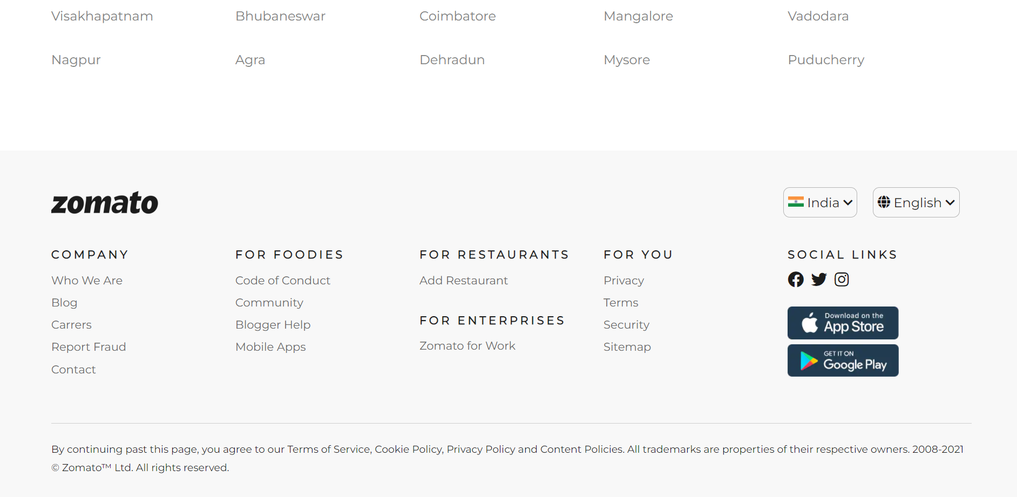Click the Zomato logo
Viewport: 1017px width, 497px height.
pos(105,202)
